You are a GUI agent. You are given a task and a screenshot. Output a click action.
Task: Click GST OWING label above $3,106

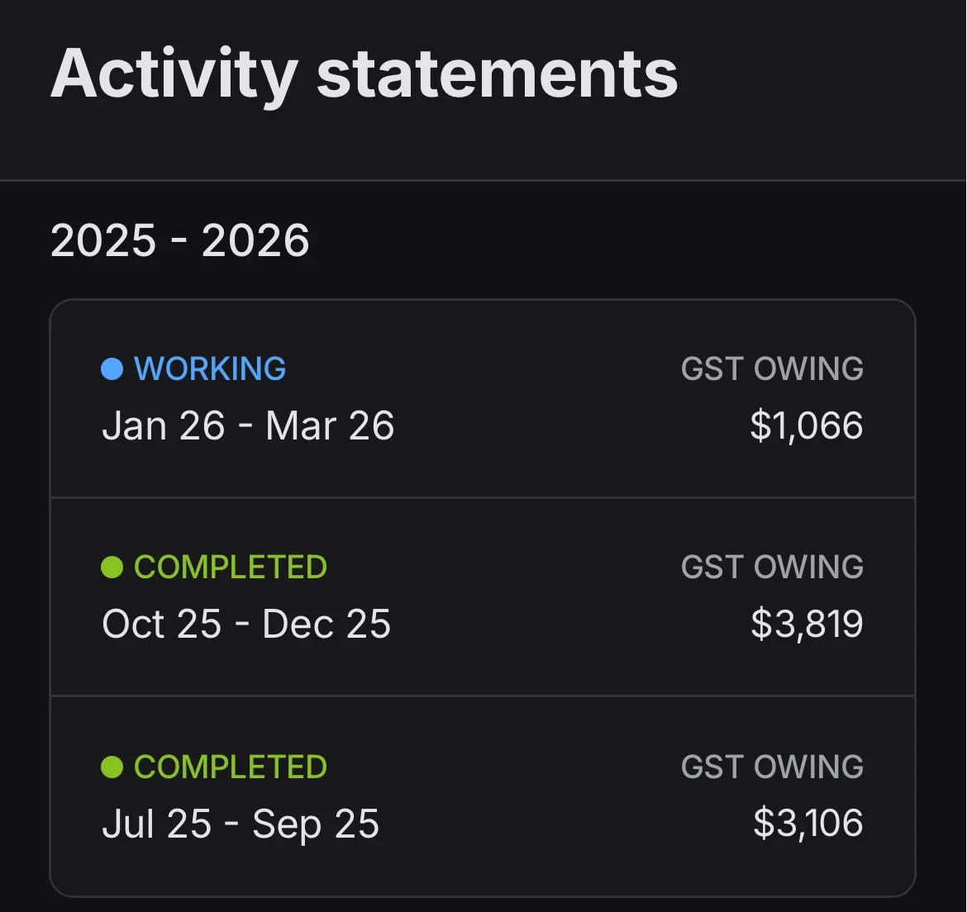(x=772, y=767)
